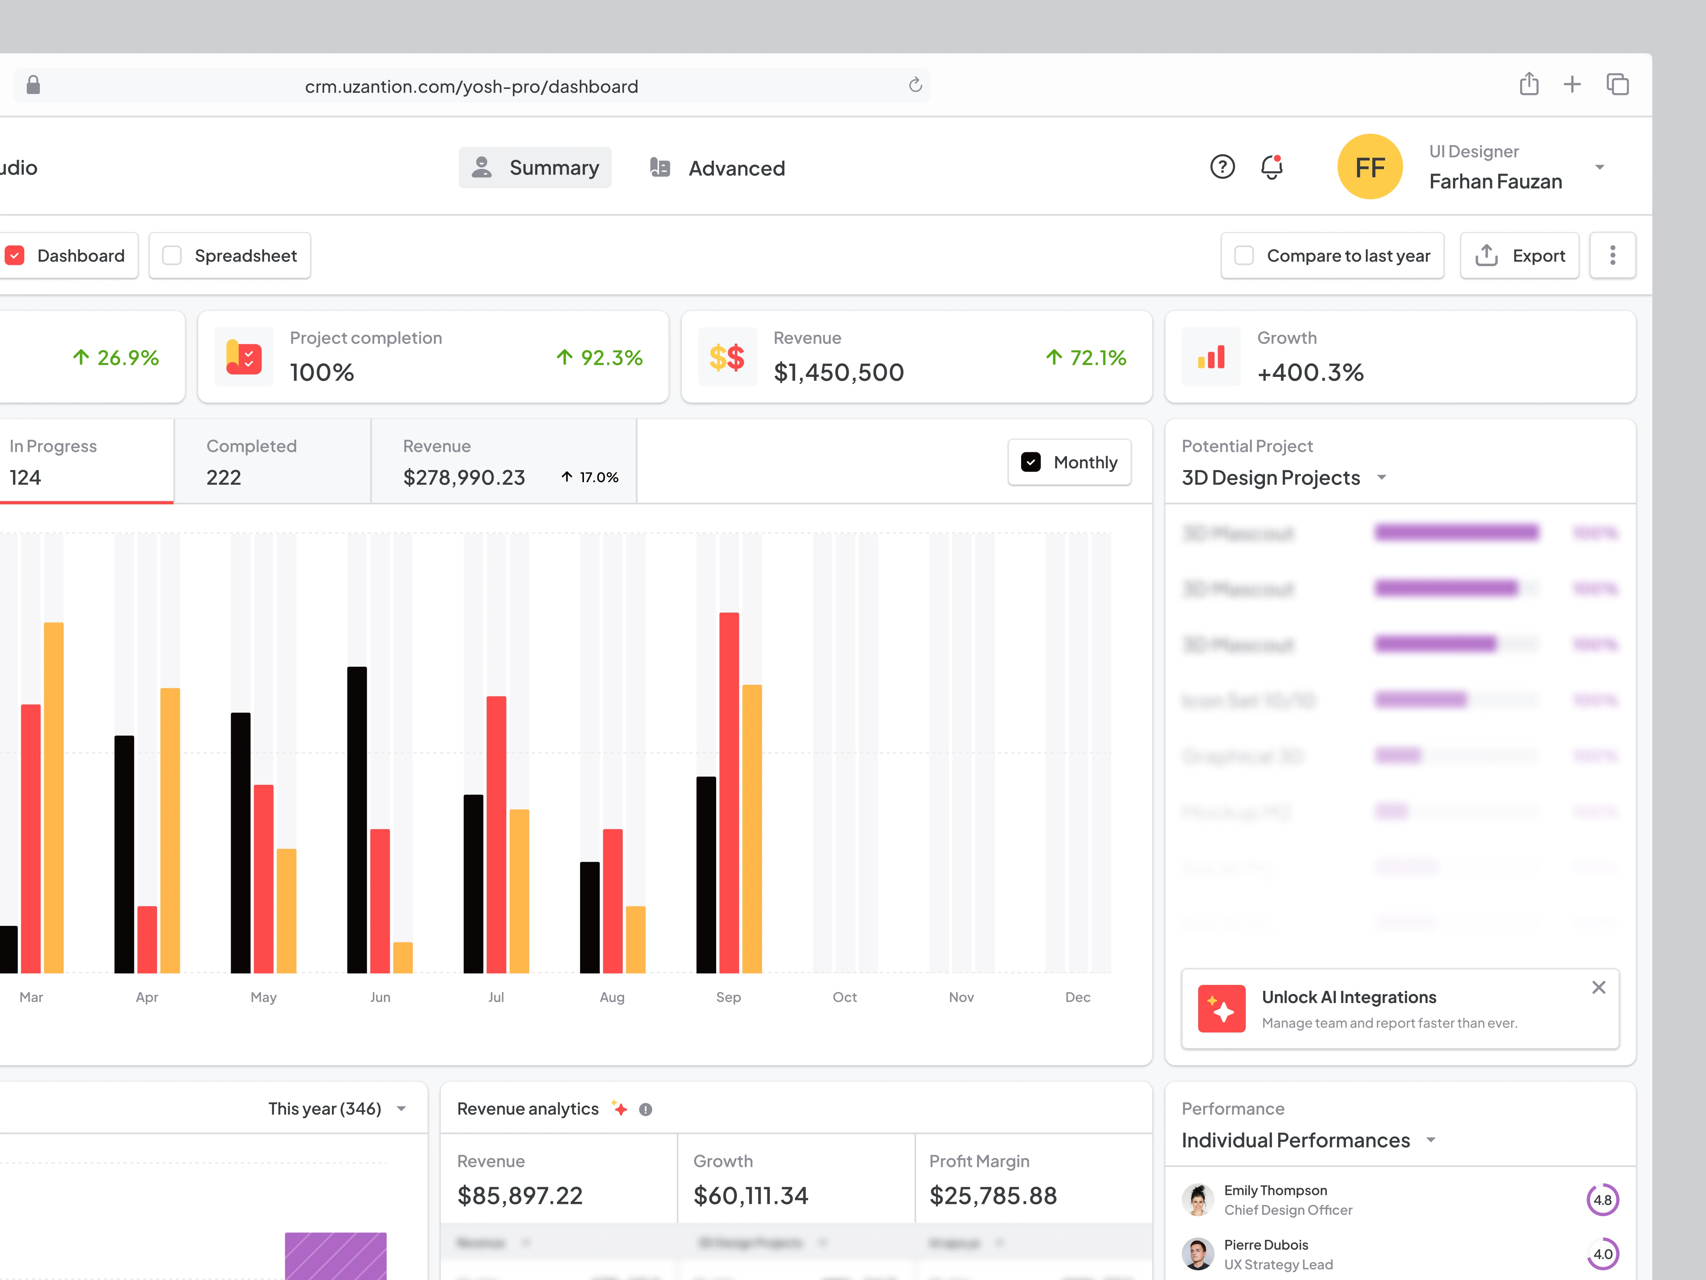Open the This year (346) dropdown
1706x1280 pixels.
(401, 1109)
